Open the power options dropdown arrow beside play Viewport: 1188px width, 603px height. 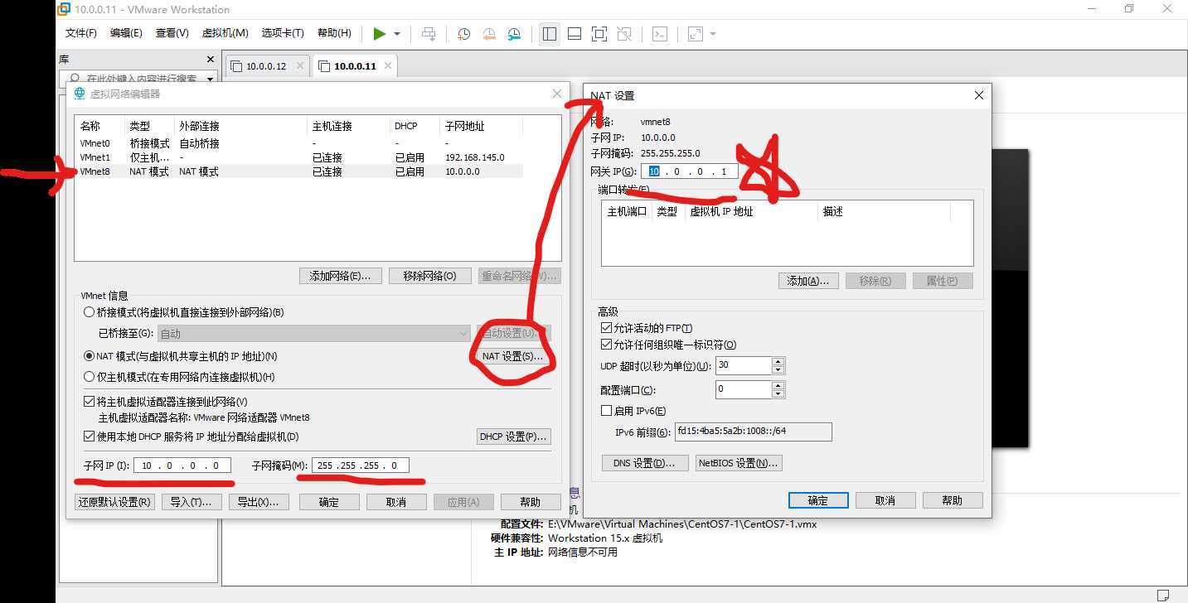click(x=397, y=34)
